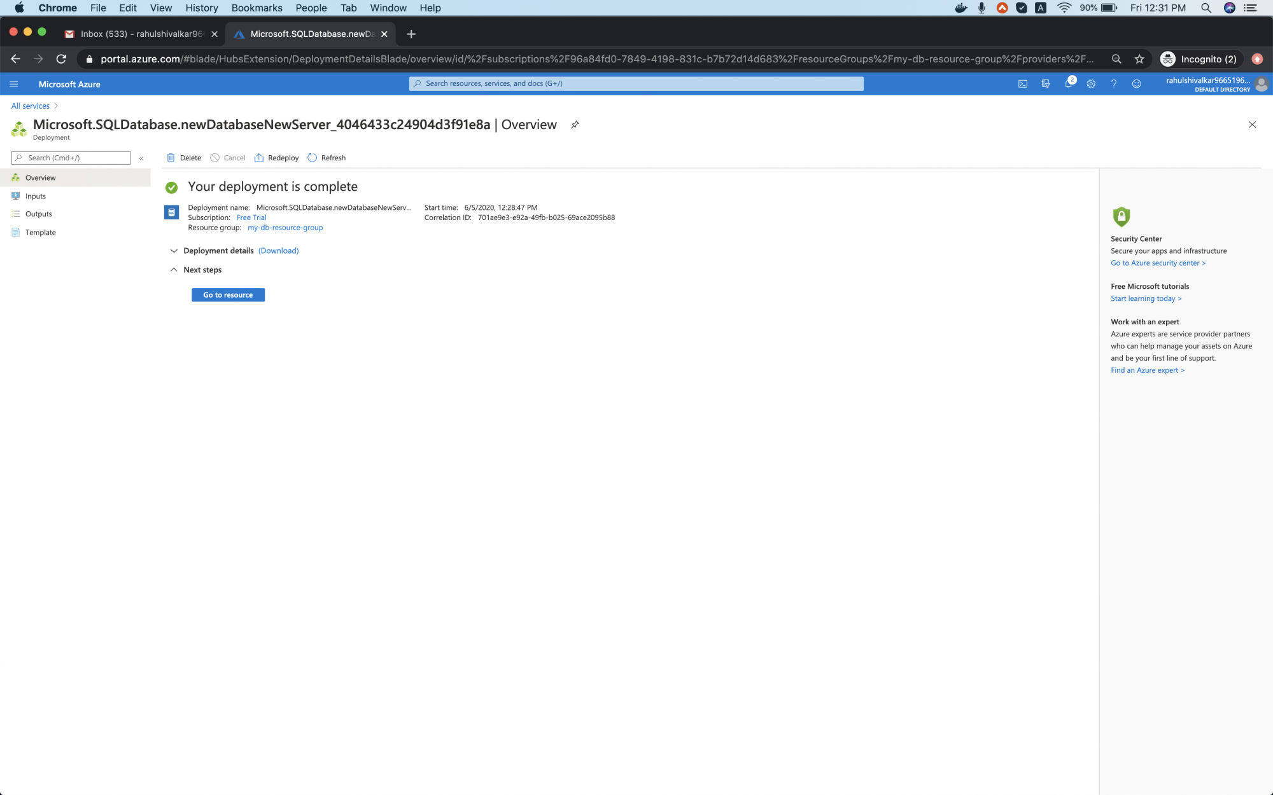Collapse the left sidebar with the chevron

click(x=141, y=158)
